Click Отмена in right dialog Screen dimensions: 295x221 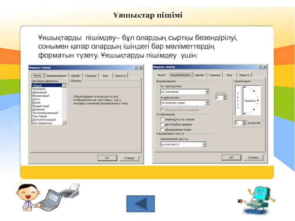(253, 158)
